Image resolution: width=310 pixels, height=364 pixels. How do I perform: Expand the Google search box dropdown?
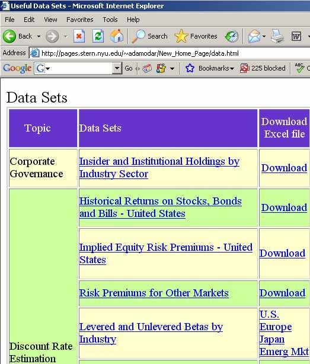[x=117, y=68]
